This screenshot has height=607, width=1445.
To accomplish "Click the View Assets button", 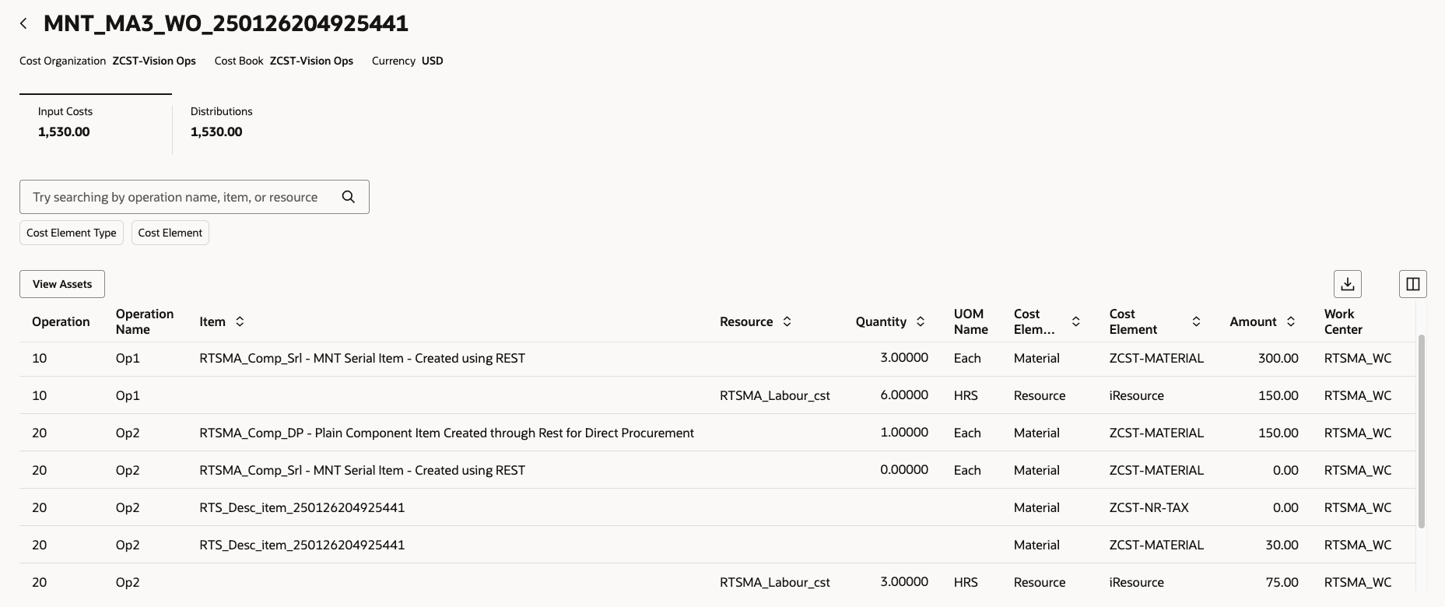I will click(61, 283).
